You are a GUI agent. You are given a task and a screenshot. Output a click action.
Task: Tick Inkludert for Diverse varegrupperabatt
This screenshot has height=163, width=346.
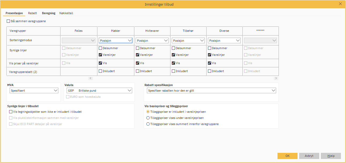(210, 71)
